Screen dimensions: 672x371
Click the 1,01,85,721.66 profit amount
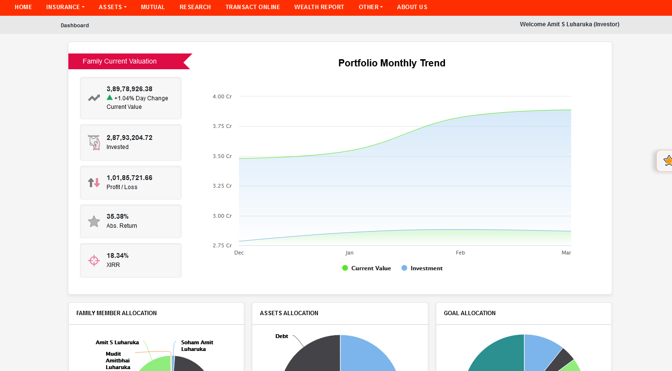tap(130, 178)
